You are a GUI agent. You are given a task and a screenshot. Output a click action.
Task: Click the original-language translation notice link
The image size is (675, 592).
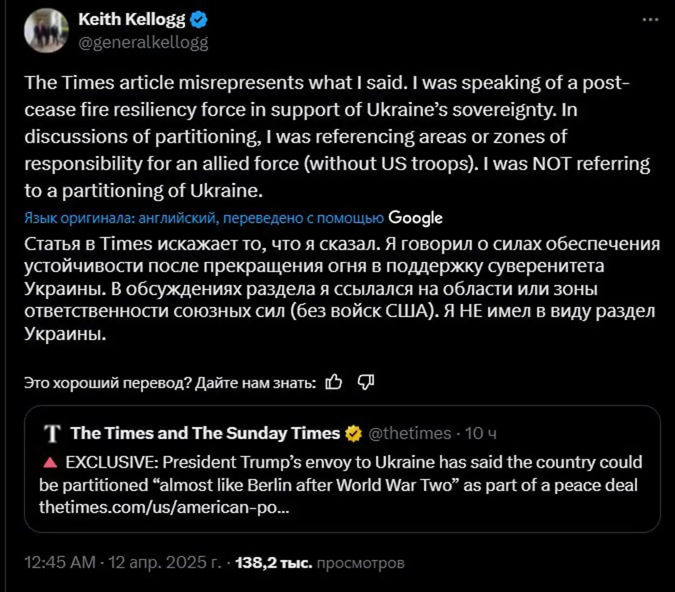pyautogui.click(x=204, y=218)
